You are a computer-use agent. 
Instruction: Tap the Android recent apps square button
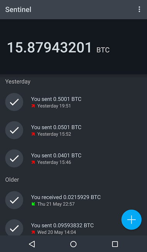(x=115, y=244)
